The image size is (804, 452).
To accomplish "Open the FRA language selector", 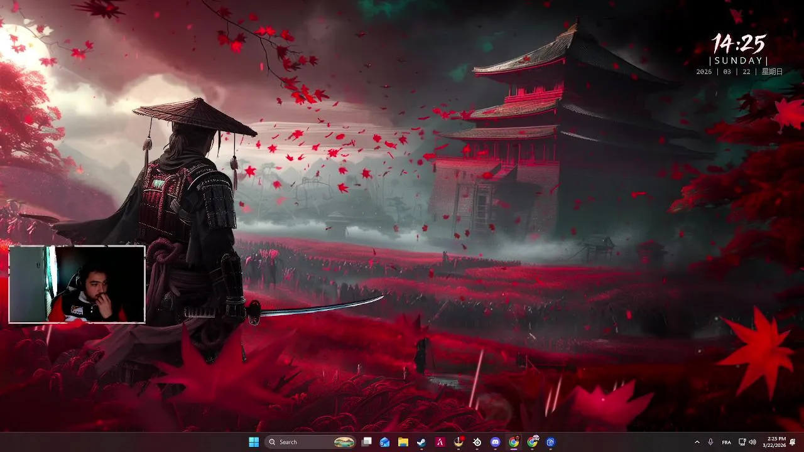I will tap(727, 442).
